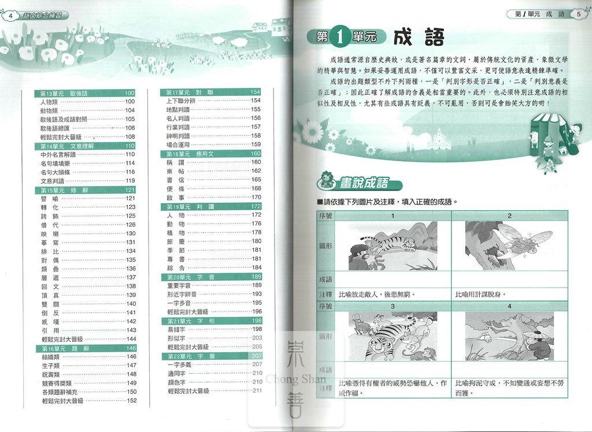Click the lion mascot icon beside 畫說成語
Screen dimensions: 592x432
(327, 180)
